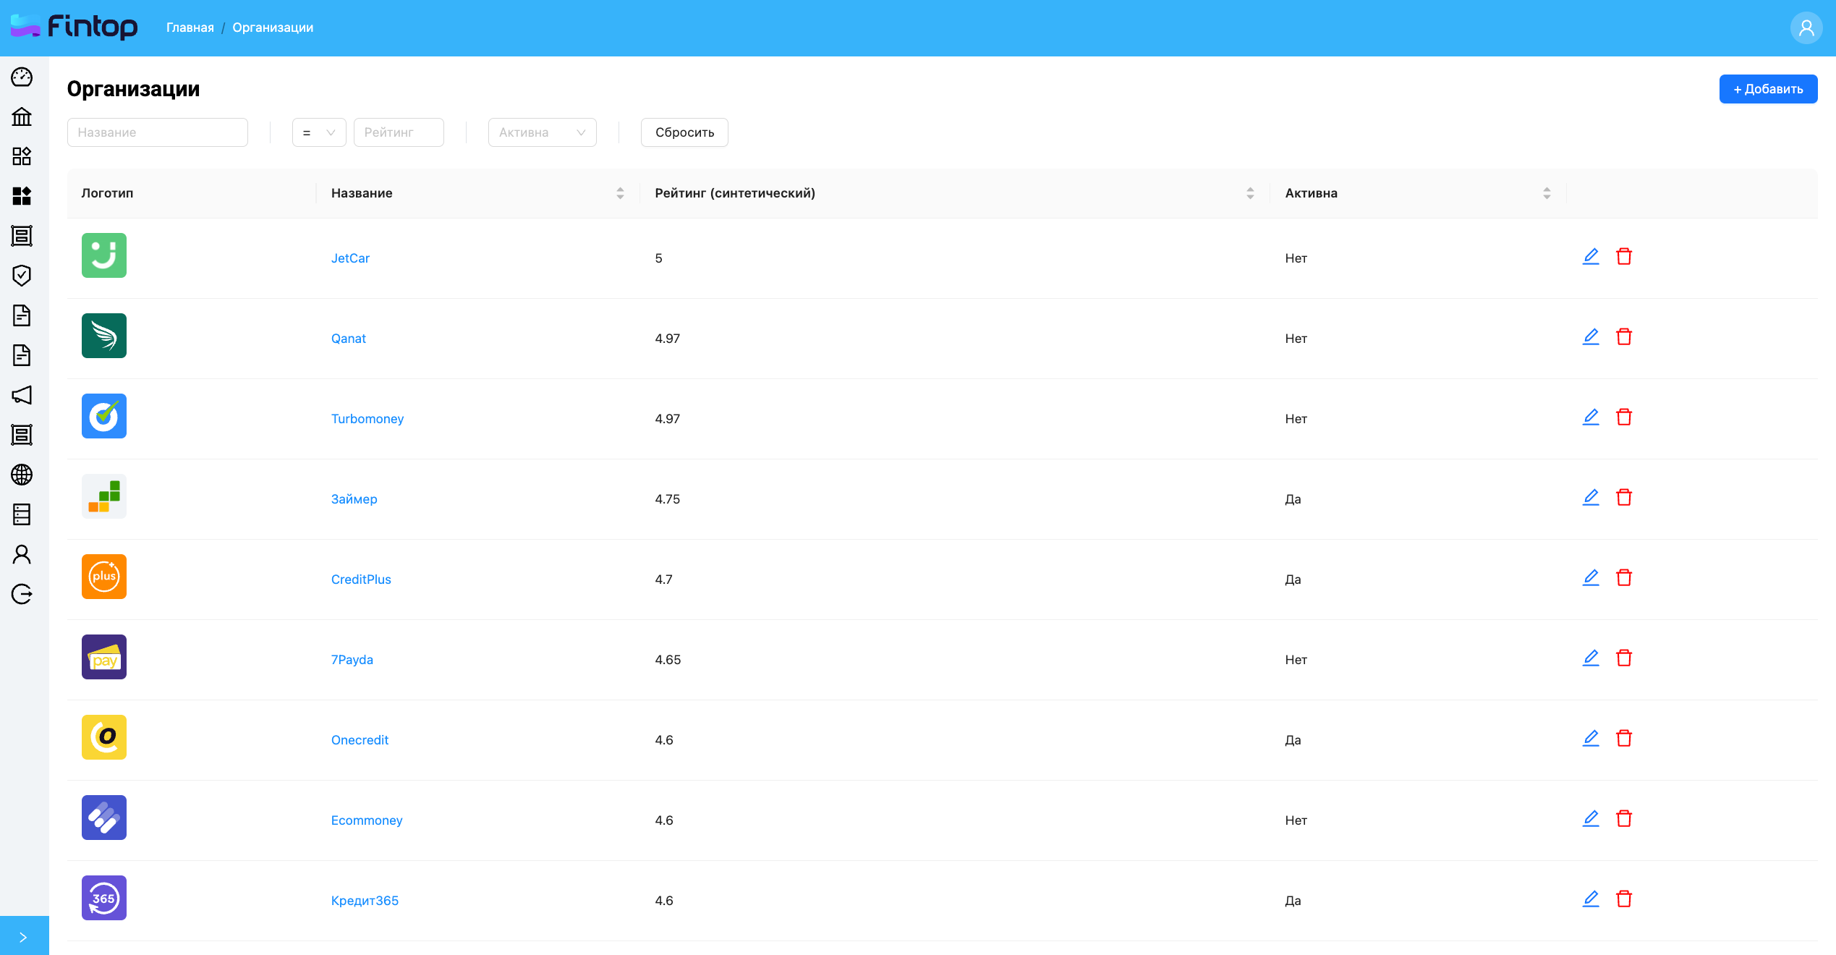The width and height of the screenshot is (1836, 955).
Task: Open the shield checkmark sidebar icon
Action: (x=22, y=276)
